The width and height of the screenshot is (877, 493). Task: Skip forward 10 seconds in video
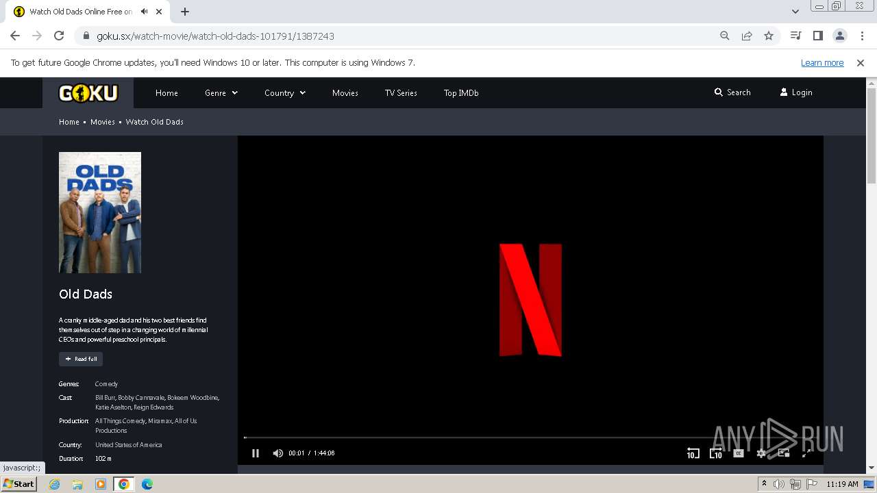715,453
